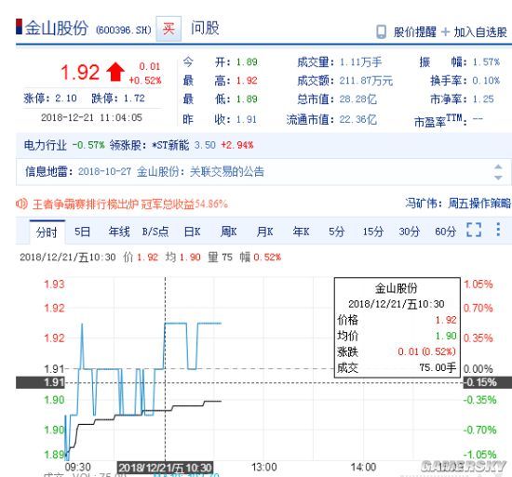Switch to the 30分 chart tab

point(410,232)
